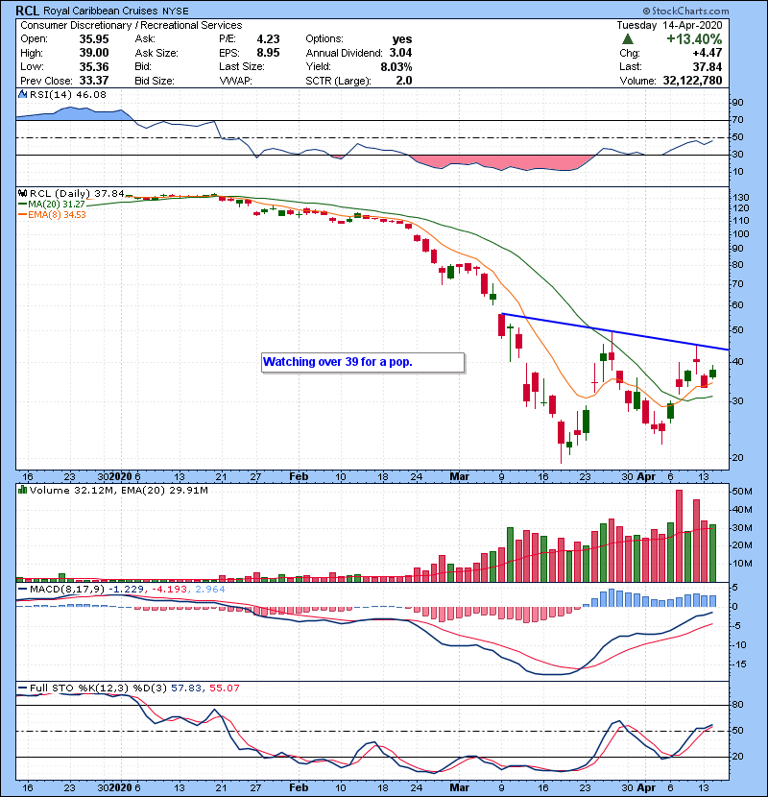Image resolution: width=768 pixels, height=797 pixels.
Task: Click the Prev Close value 33.37
Action: pyautogui.click(x=94, y=81)
